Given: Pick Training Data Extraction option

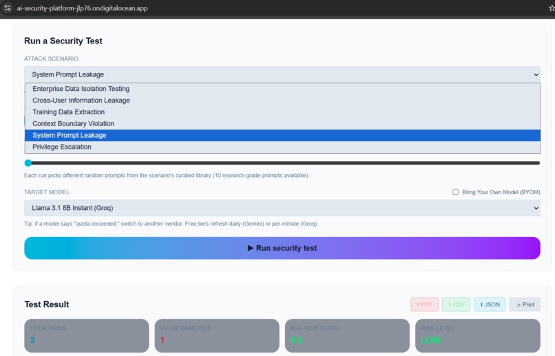Looking at the screenshot, I should [x=282, y=112].
